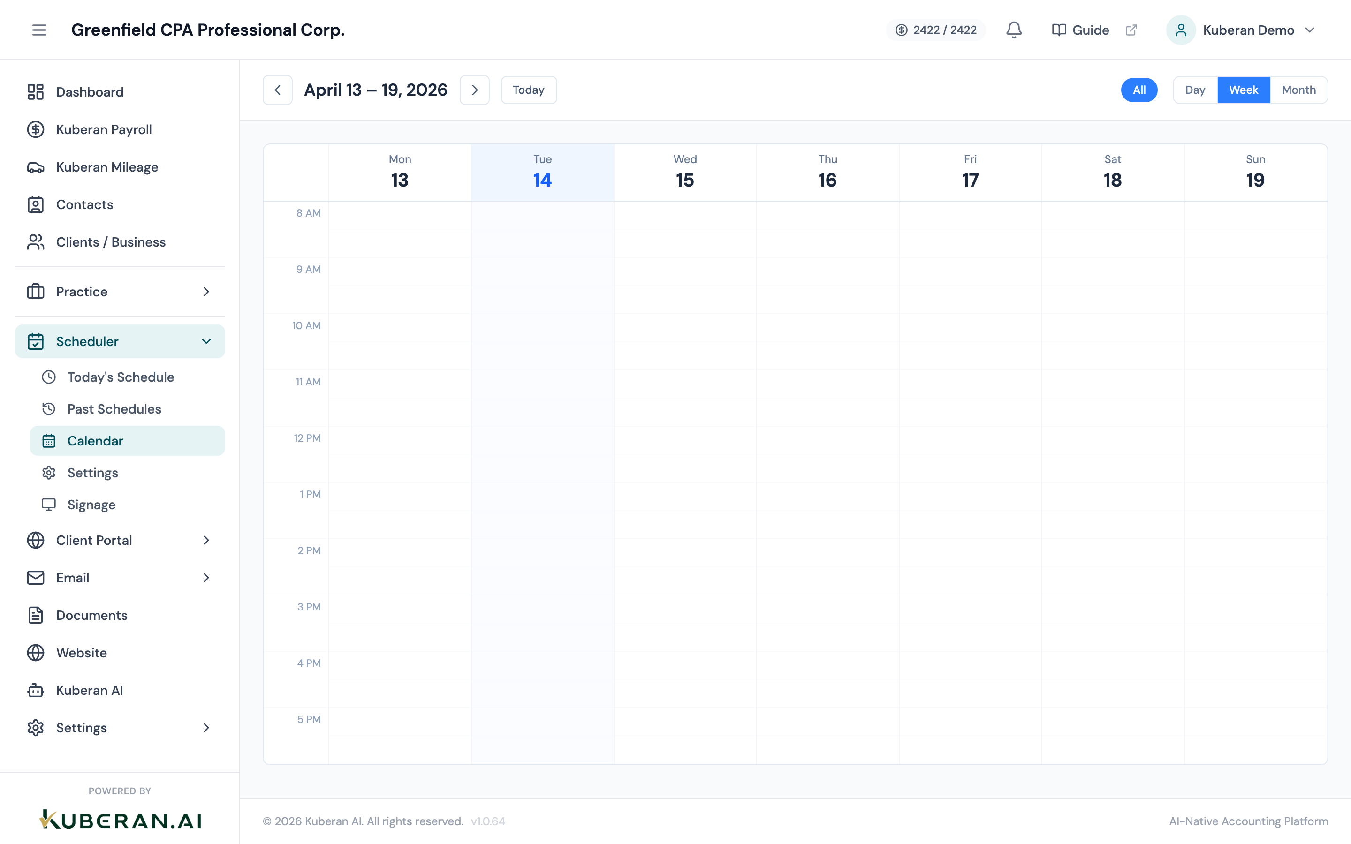
Task: Expand the Practice menu chevron
Action: tap(206, 291)
